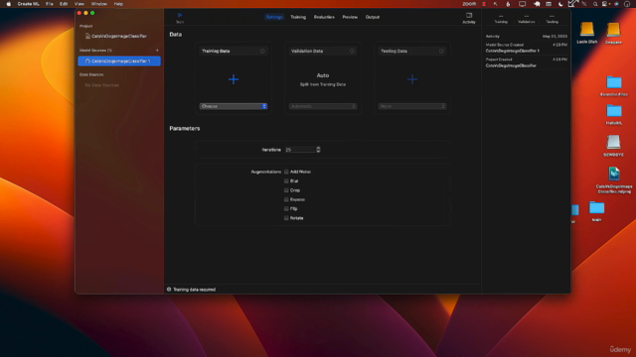Open Control Center in menu bar
The width and height of the screenshot is (636, 357).
coord(605,4)
